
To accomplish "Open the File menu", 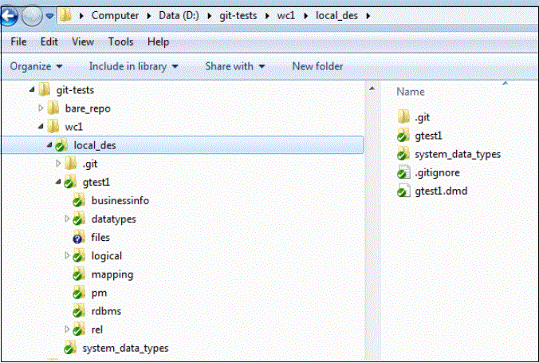I will 18,41.
